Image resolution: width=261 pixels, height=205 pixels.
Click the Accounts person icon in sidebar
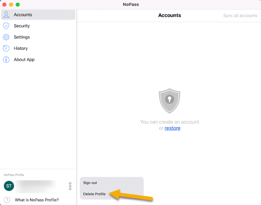6,14
